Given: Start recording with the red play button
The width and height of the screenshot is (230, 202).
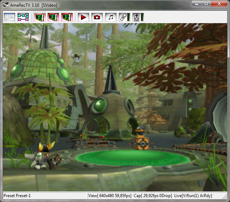Looking at the screenshot, I should pyautogui.click(x=83, y=17).
